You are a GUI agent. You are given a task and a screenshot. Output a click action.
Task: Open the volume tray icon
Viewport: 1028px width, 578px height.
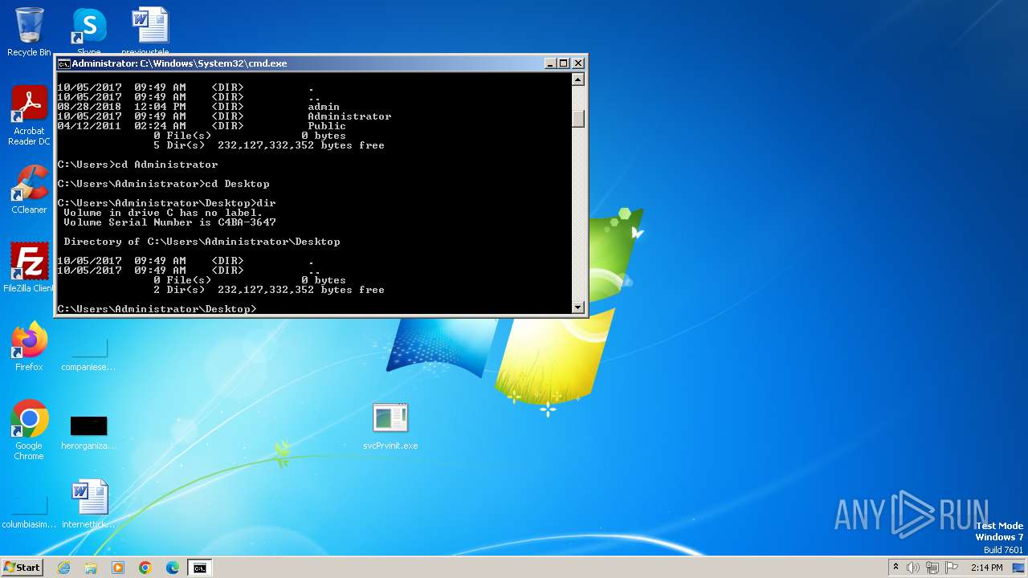(x=913, y=568)
